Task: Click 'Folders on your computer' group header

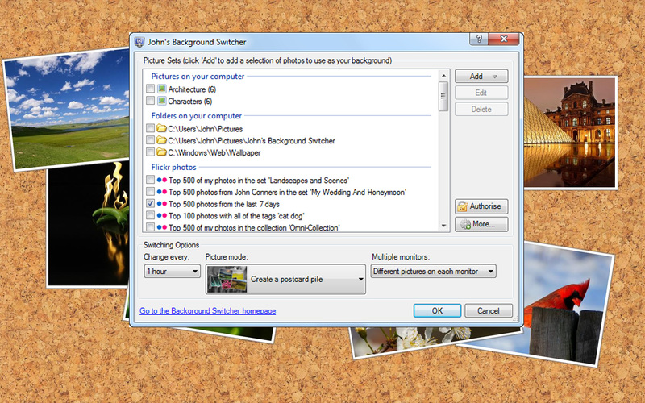Action: 196,115
